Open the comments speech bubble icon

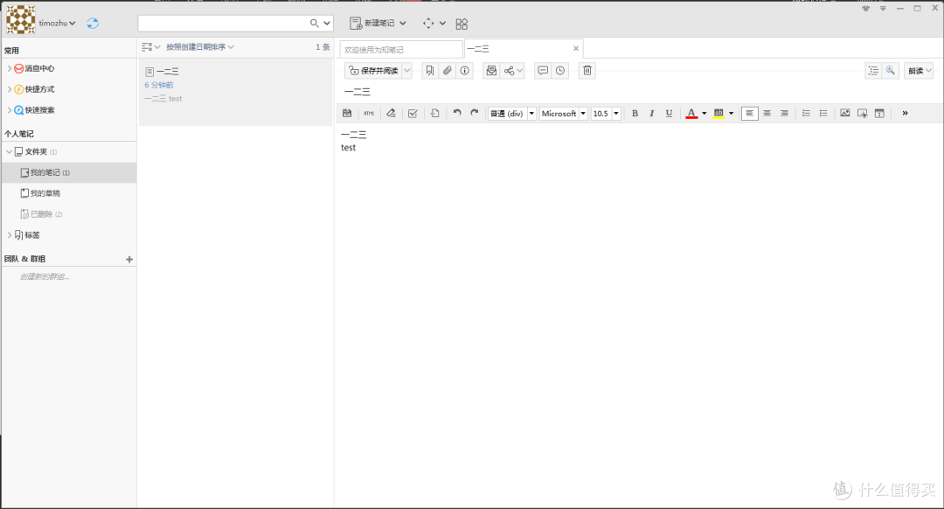[543, 71]
